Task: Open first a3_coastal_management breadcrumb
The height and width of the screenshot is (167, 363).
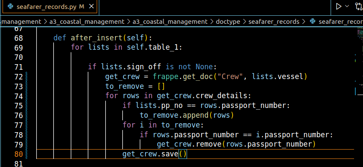Action: coord(87,22)
